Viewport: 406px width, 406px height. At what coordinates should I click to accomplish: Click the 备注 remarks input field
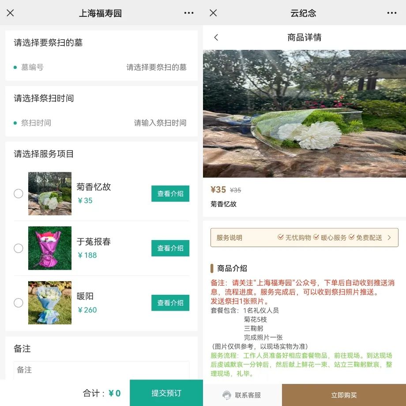[101, 370]
